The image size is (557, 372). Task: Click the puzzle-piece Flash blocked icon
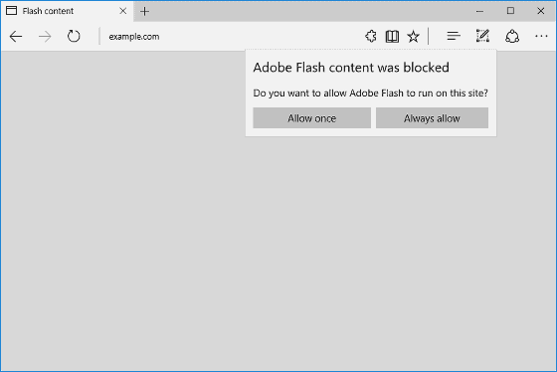pos(371,36)
